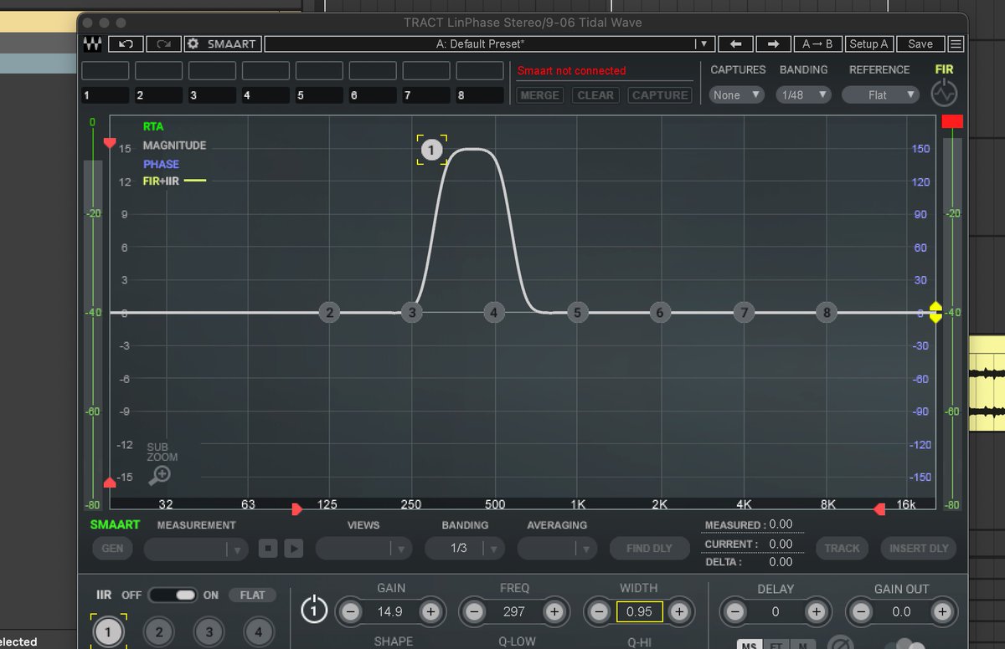This screenshot has width=1005, height=649.
Task: Increase GAIN with plus button
Action: click(x=430, y=612)
